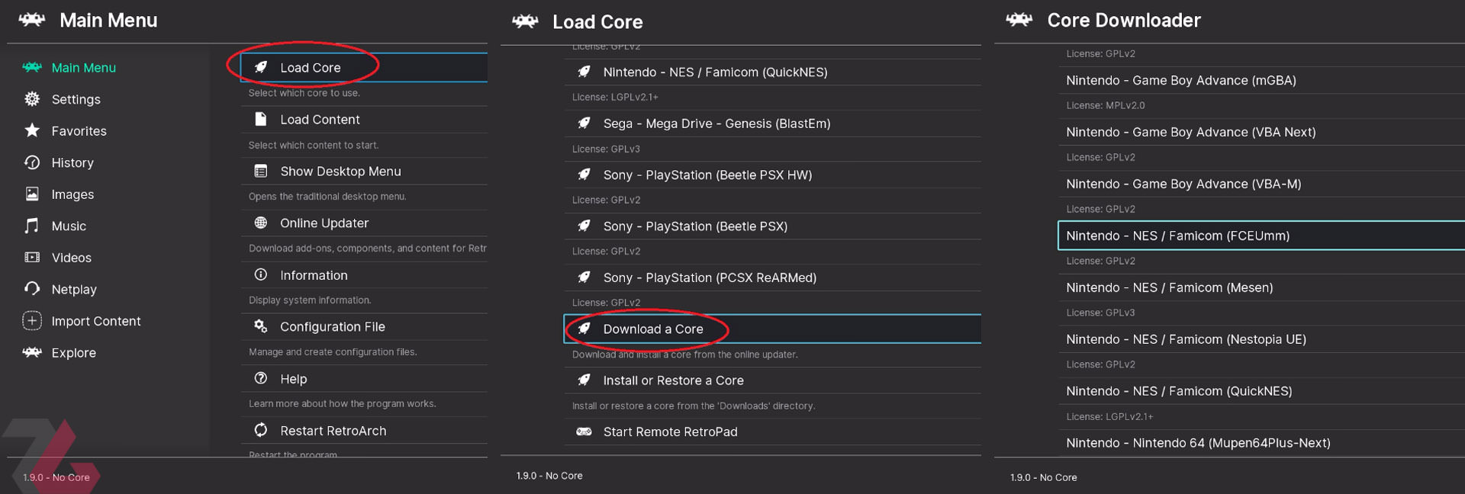Click the Online Updater globe icon
The height and width of the screenshot is (494, 1465).
tap(261, 223)
